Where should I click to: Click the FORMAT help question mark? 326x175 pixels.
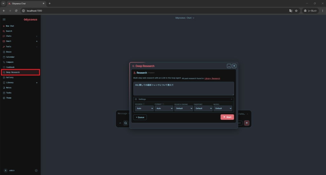click(x=163, y=104)
